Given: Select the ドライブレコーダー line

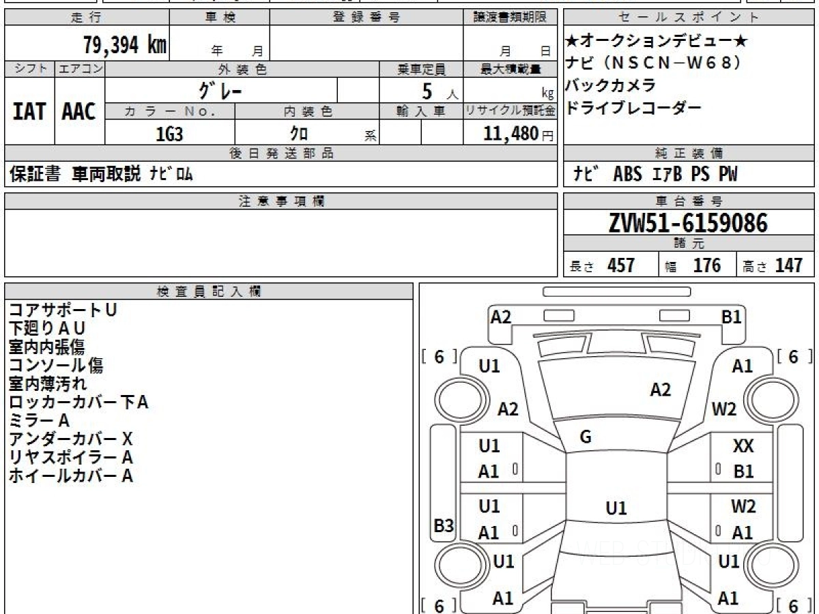Looking at the screenshot, I should click(x=634, y=107).
